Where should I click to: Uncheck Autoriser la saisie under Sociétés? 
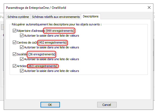coord(22,59)
